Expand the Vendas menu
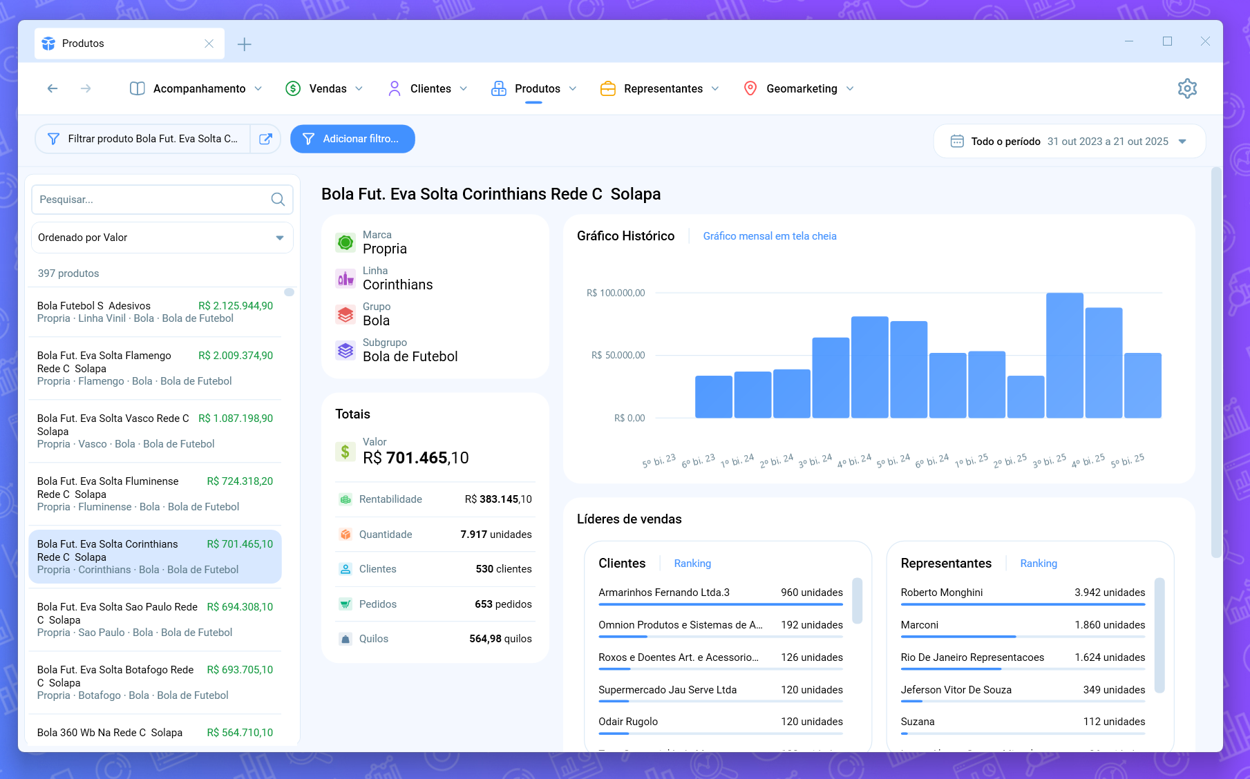The width and height of the screenshot is (1250, 779). 324,88
